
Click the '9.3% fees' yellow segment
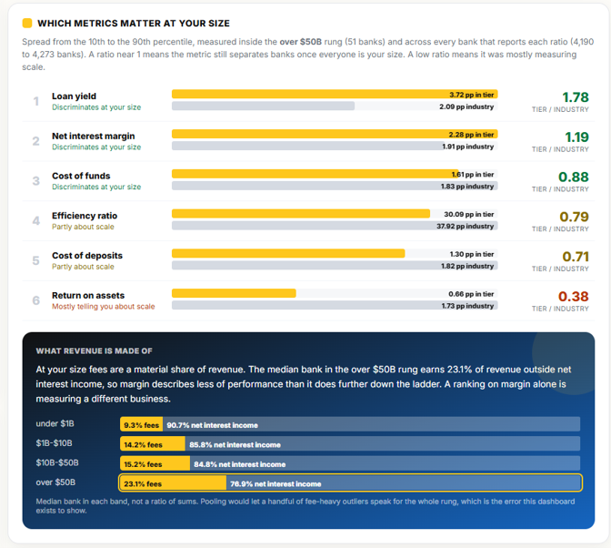142,425
